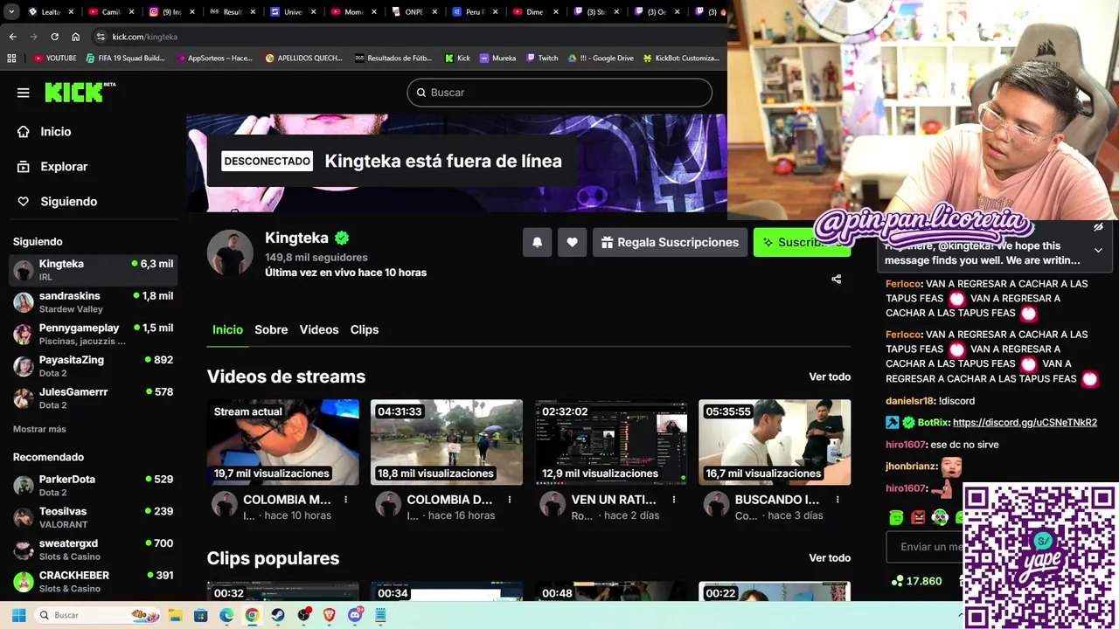Click the Buscar search box on Kick
The height and width of the screenshot is (629, 1119).
coord(559,93)
